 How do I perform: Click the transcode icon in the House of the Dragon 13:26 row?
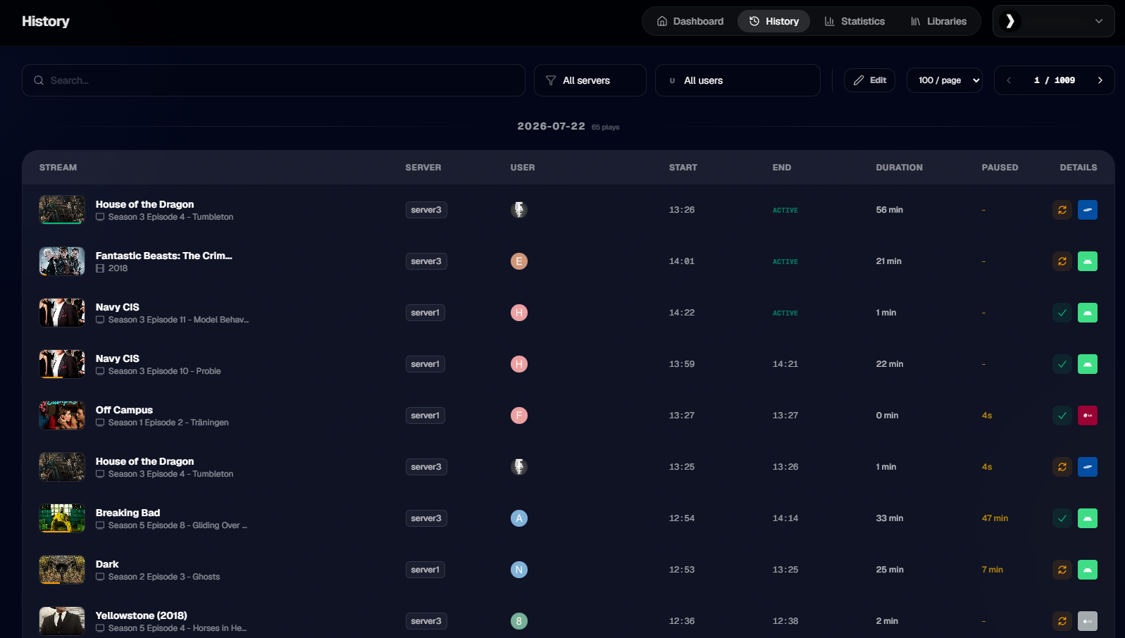(x=1062, y=210)
